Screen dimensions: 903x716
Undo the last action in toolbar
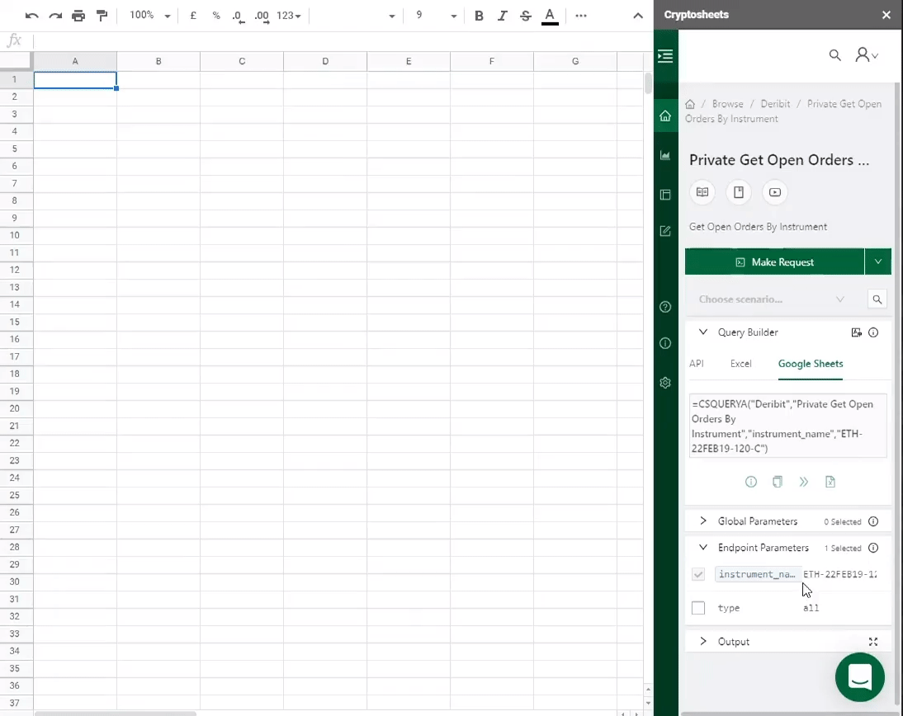(x=31, y=16)
